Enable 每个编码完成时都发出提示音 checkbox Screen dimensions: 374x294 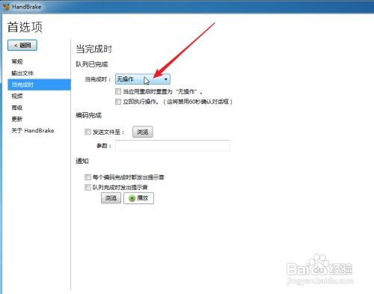click(x=88, y=177)
